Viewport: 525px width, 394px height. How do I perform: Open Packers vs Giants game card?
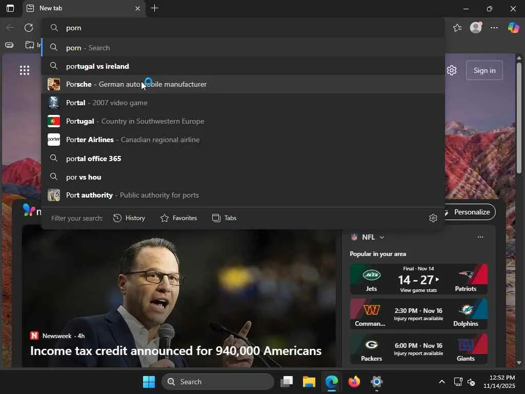coord(418,349)
